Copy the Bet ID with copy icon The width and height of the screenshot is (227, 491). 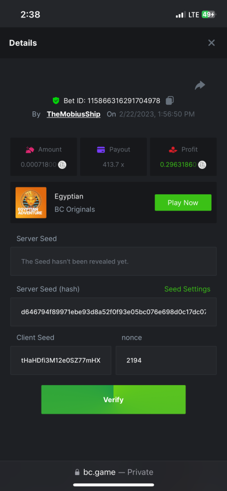[170, 100]
